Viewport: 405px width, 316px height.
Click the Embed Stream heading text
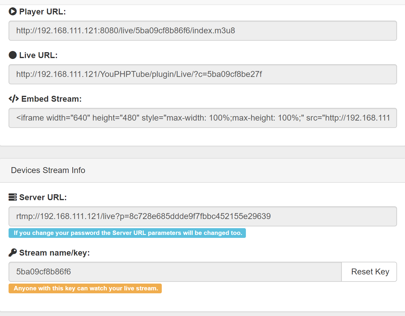pyautogui.click(x=52, y=99)
